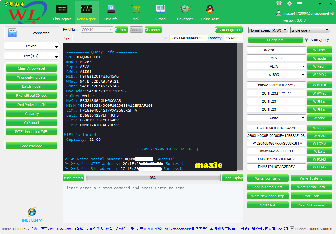336x234 pixels.
Task: Toggle Prevent iTunes Autorun checkbox
Action: pyautogui.click(x=292, y=228)
